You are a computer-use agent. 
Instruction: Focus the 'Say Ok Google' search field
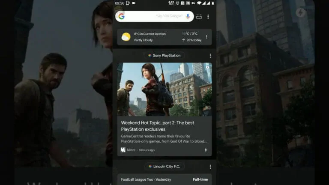point(154,16)
